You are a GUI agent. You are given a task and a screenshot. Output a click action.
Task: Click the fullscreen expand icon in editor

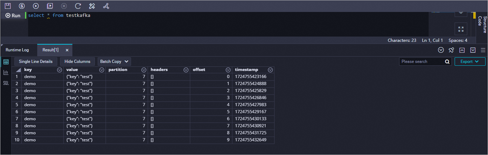click(x=461, y=29)
